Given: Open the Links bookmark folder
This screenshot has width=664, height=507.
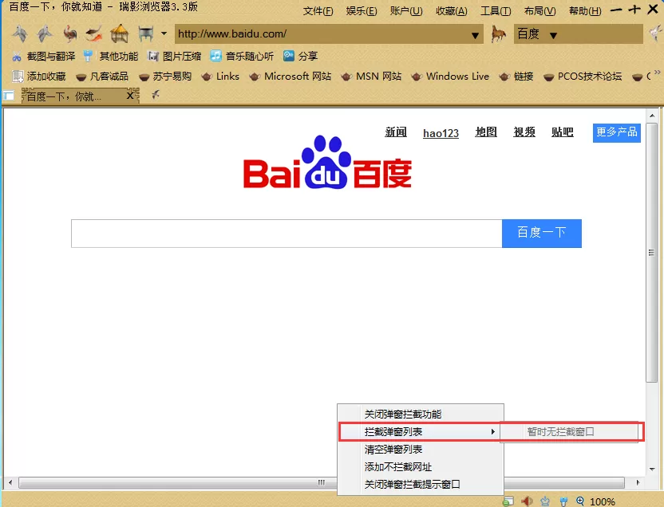Looking at the screenshot, I should click(220, 76).
